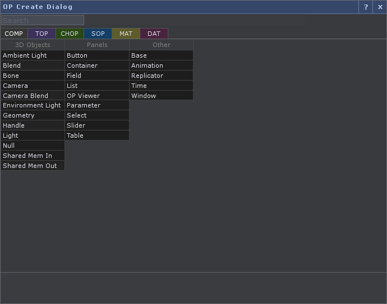387x304 pixels.
Task: Open the CHOP operator tab
Action: click(70, 34)
